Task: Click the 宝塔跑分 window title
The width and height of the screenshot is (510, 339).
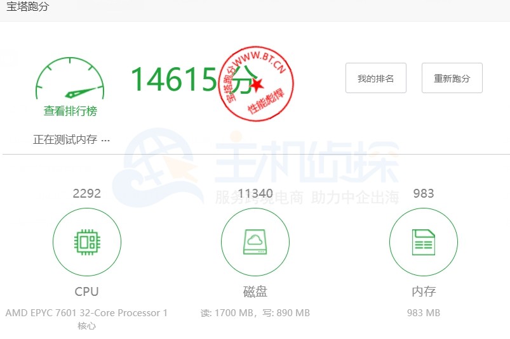Action: (27, 6)
